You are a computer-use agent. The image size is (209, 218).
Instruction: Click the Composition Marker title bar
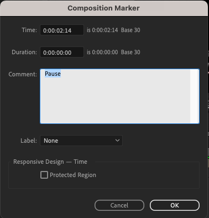click(103, 8)
